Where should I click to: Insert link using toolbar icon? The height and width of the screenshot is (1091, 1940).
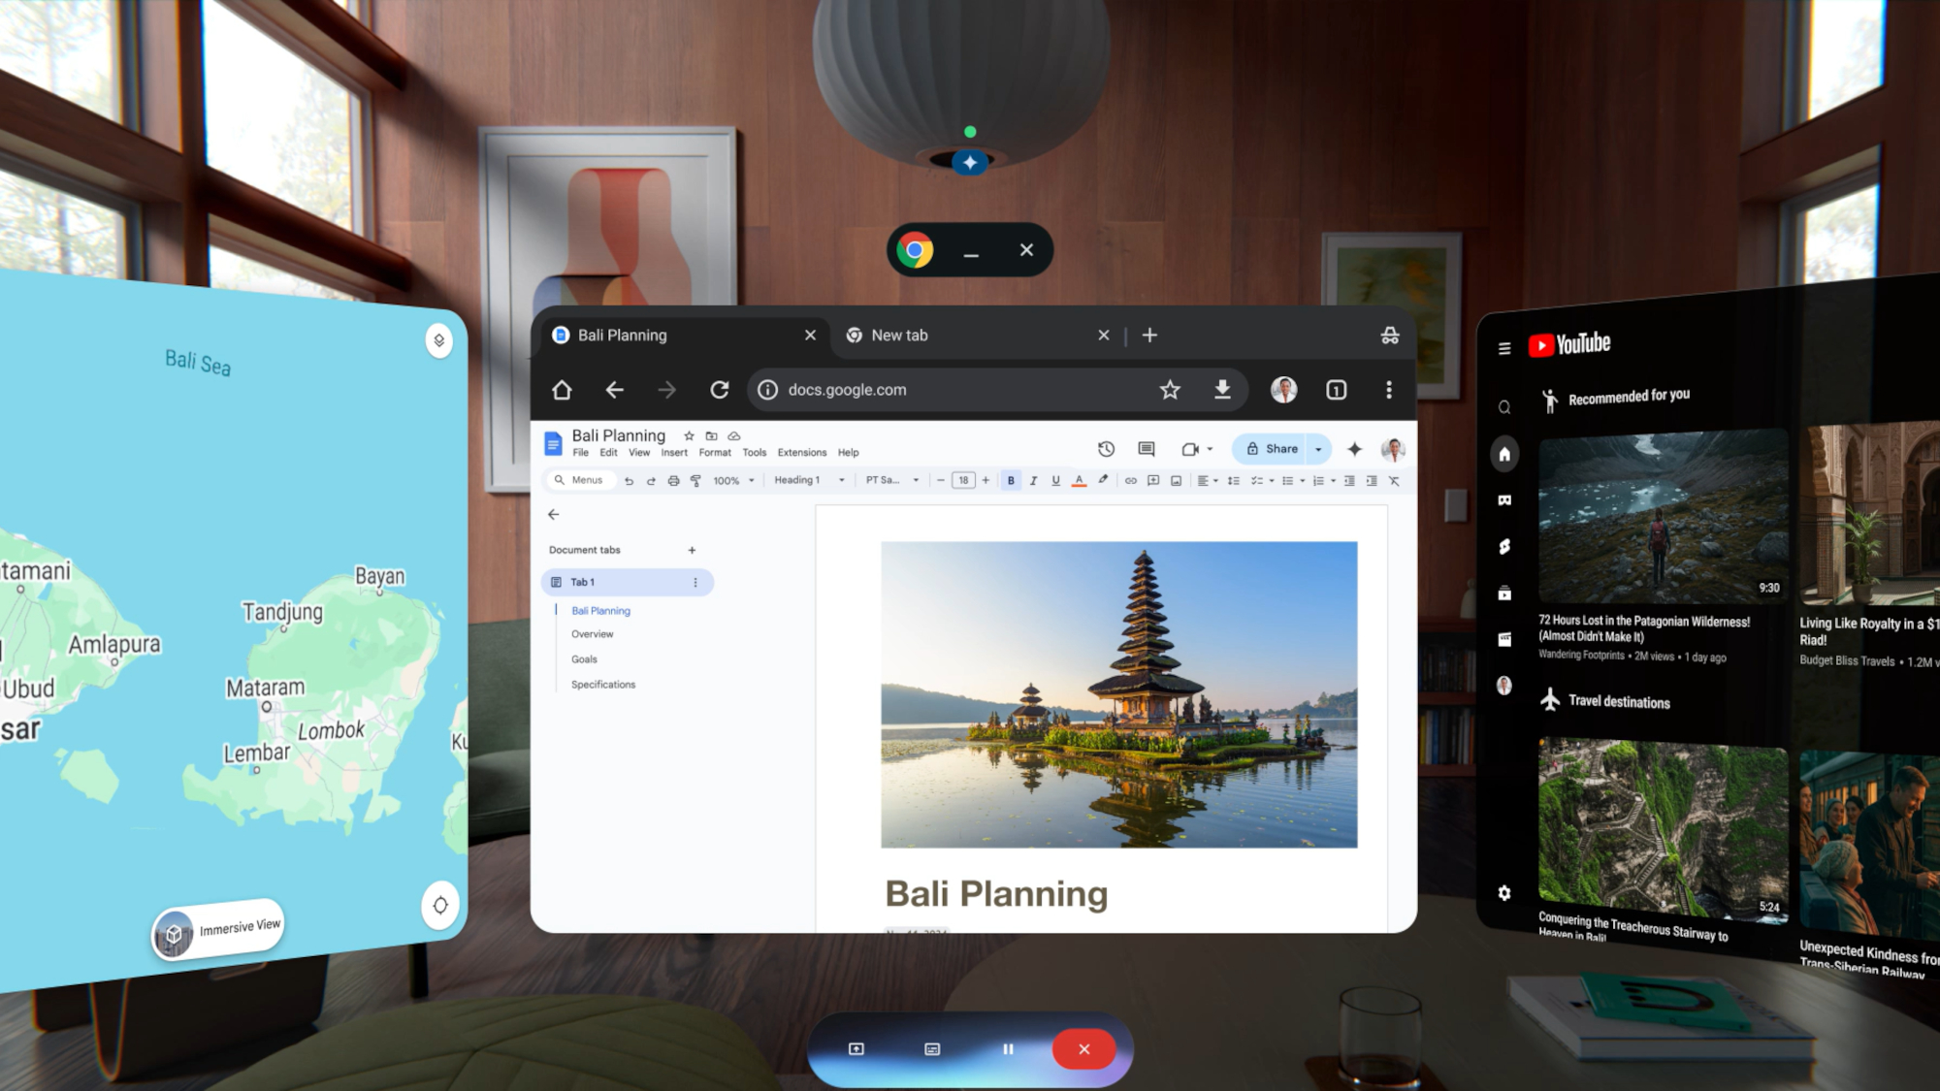1130,481
